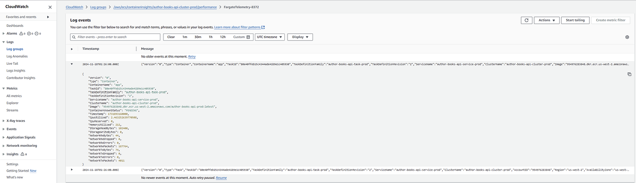
Task: Collapse the Logs section
Action: pos(4,42)
